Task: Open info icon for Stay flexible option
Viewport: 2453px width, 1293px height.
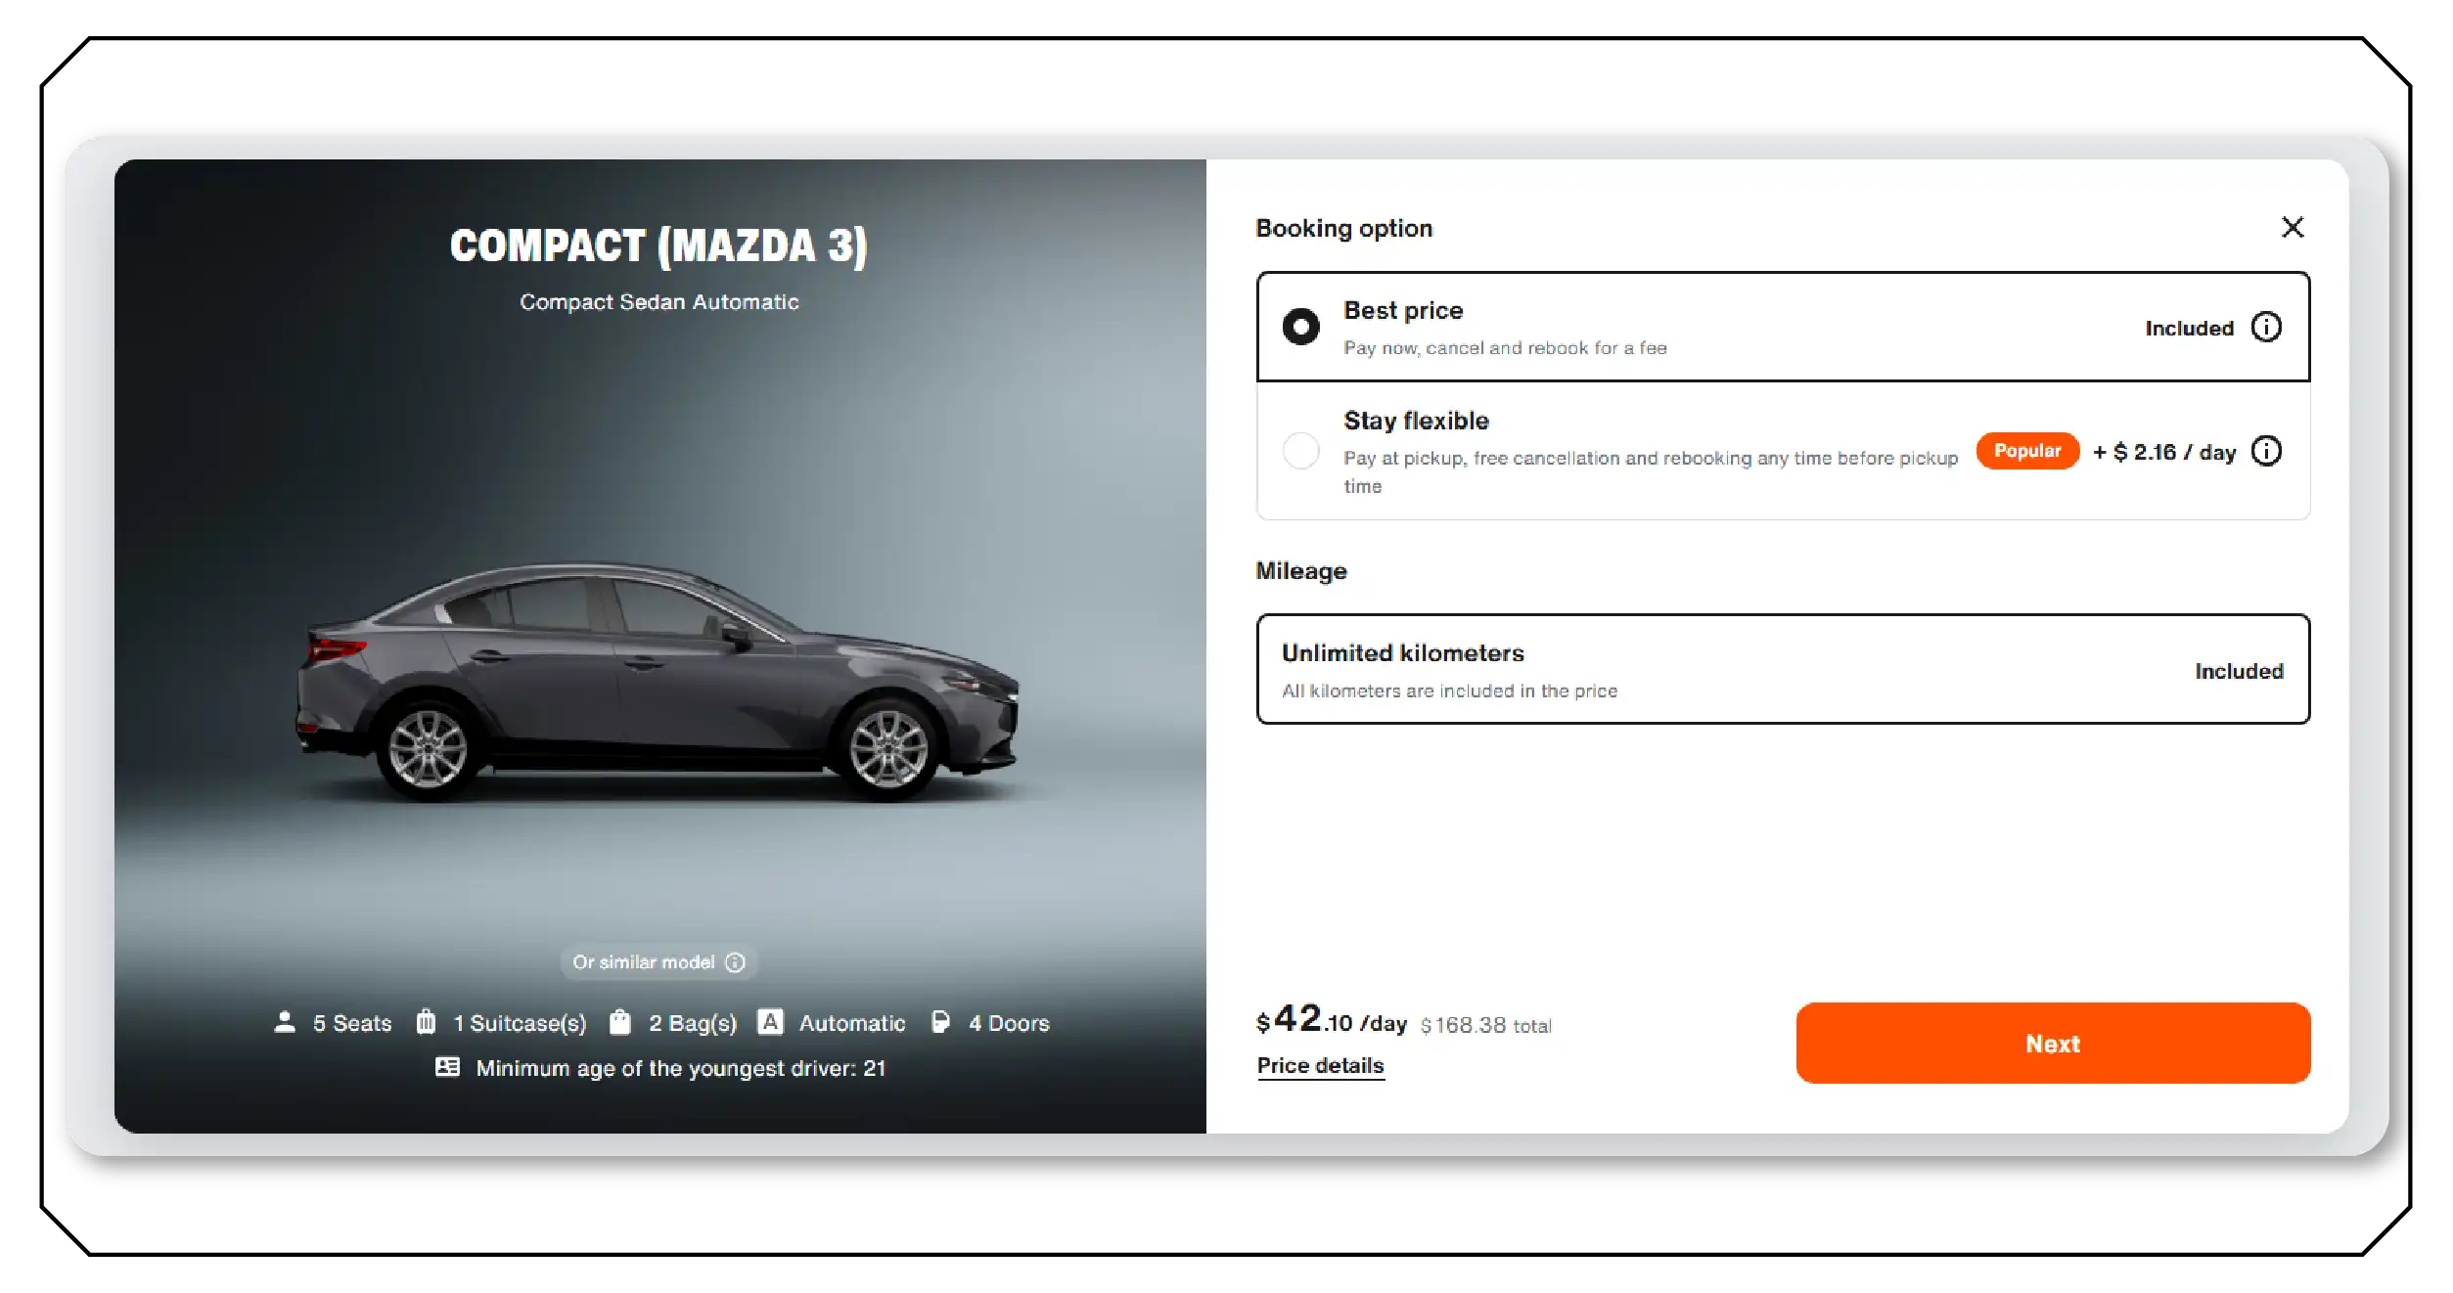Action: pos(2266,451)
